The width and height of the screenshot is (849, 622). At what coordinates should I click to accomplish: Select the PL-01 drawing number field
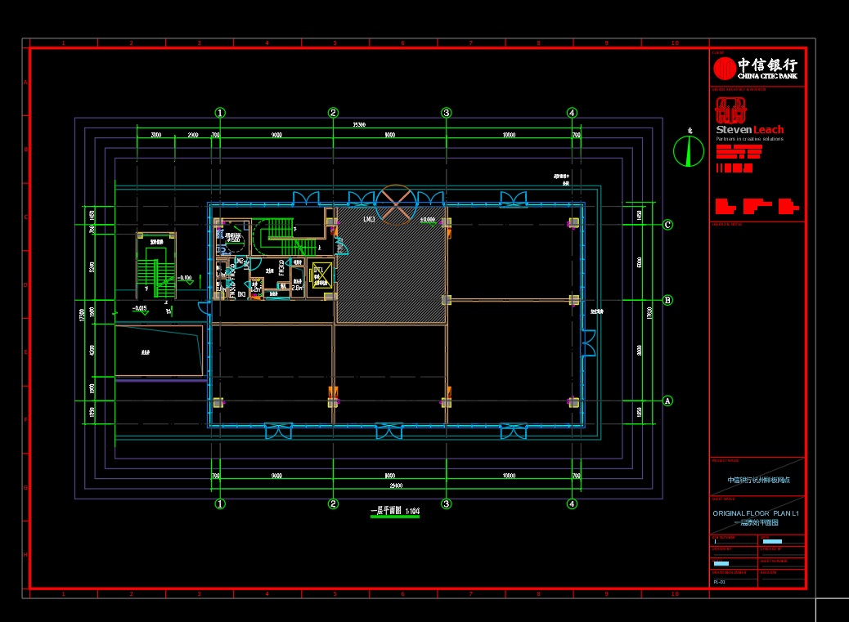[x=720, y=582]
